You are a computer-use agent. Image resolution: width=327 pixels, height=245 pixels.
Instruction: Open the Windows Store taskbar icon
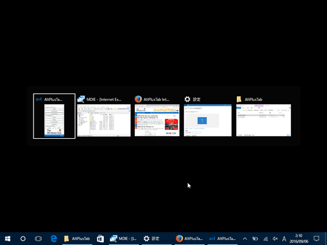point(100,239)
